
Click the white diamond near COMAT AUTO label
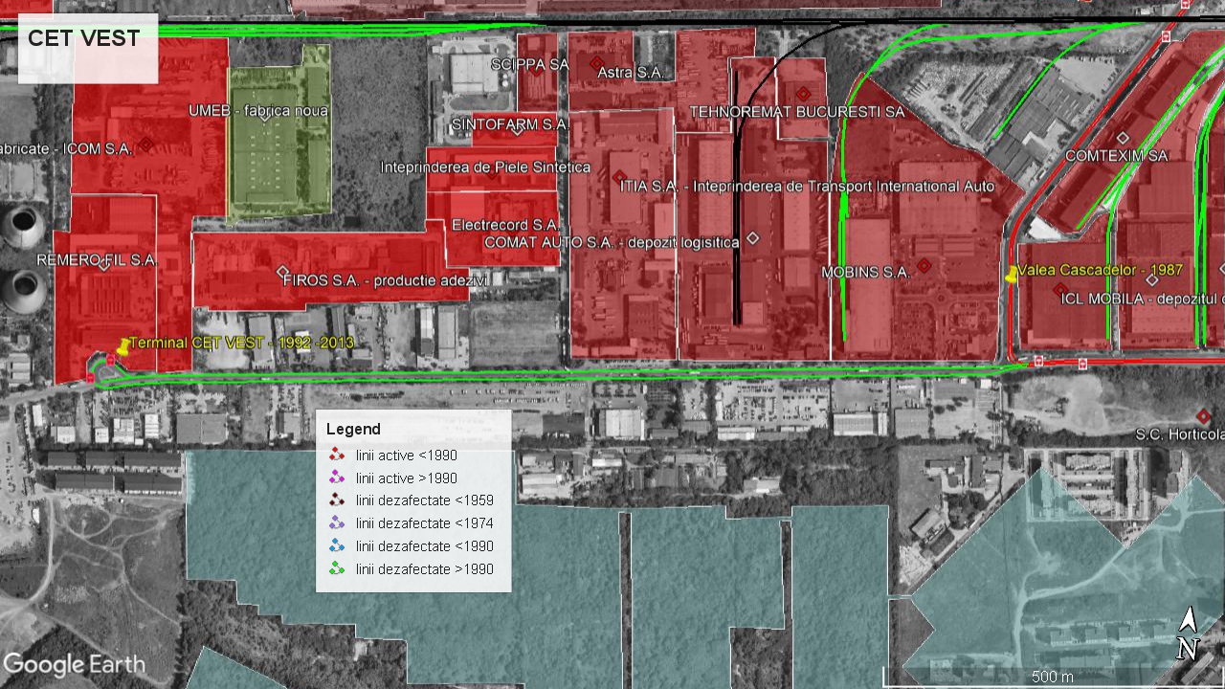coord(752,237)
